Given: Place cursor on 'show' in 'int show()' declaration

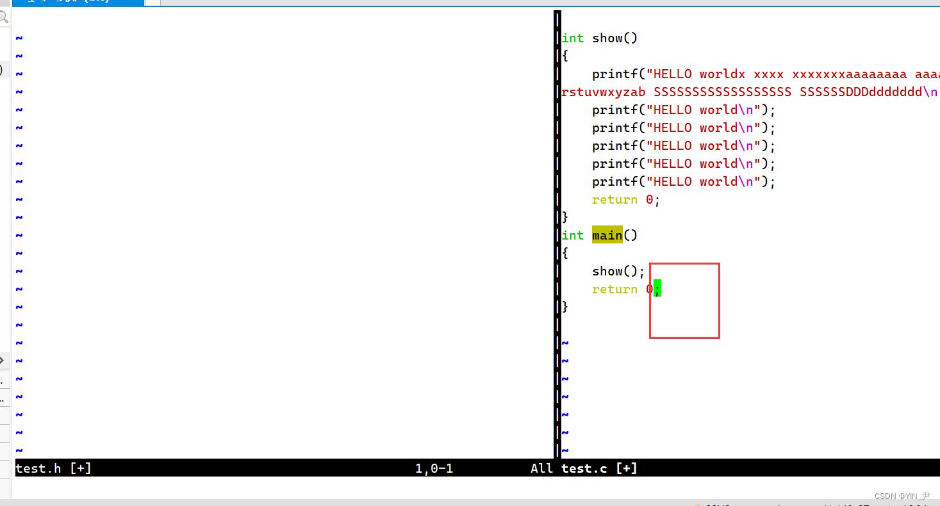Looking at the screenshot, I should 607,38.
